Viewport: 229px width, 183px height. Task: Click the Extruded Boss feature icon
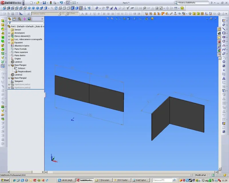click(3, 21)
